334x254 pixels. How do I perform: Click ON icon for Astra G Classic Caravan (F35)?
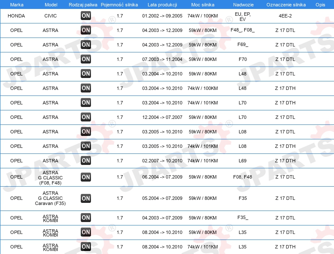point(86,198)
